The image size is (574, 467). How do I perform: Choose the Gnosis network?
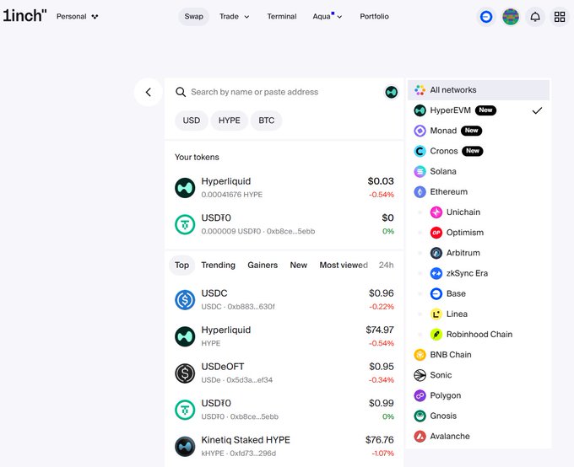pos(479,416)
